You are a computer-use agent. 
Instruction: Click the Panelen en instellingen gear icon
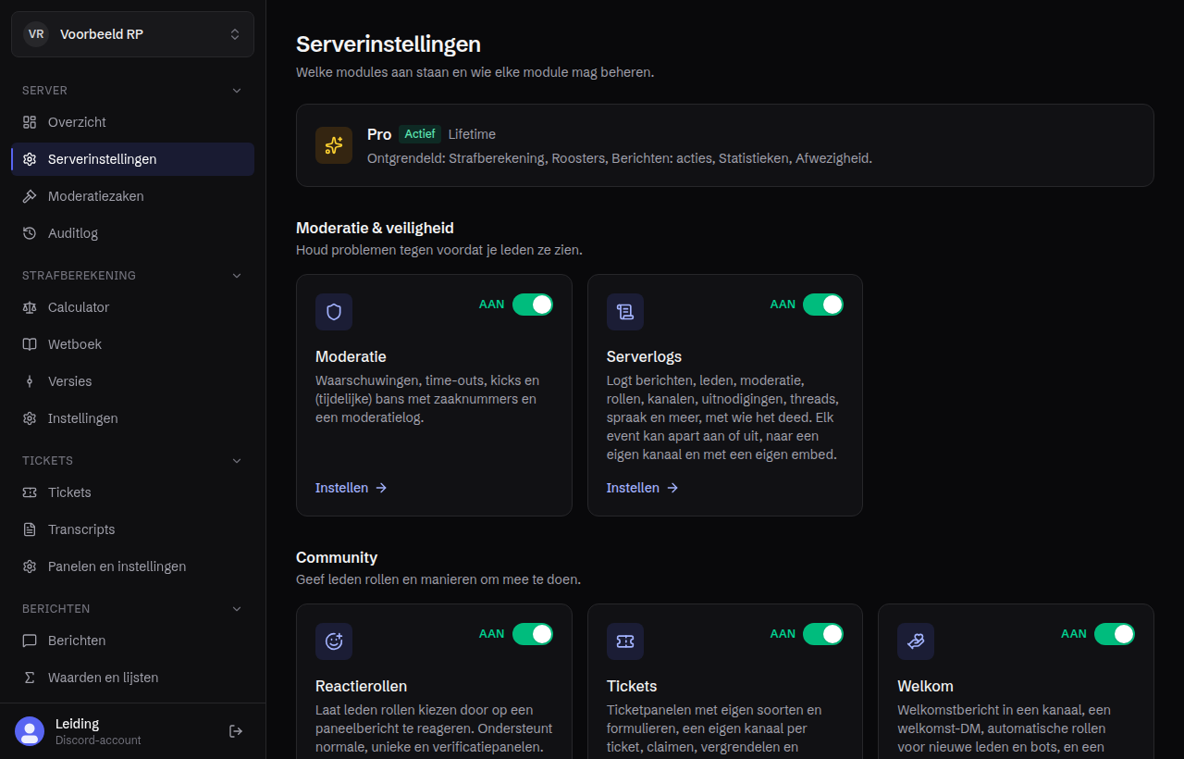[x=30, y=566]
